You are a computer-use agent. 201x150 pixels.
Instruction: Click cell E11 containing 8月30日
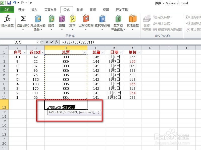114,97
